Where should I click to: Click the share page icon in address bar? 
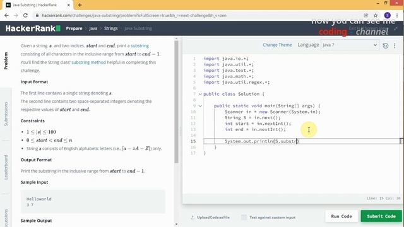point(366,15)
